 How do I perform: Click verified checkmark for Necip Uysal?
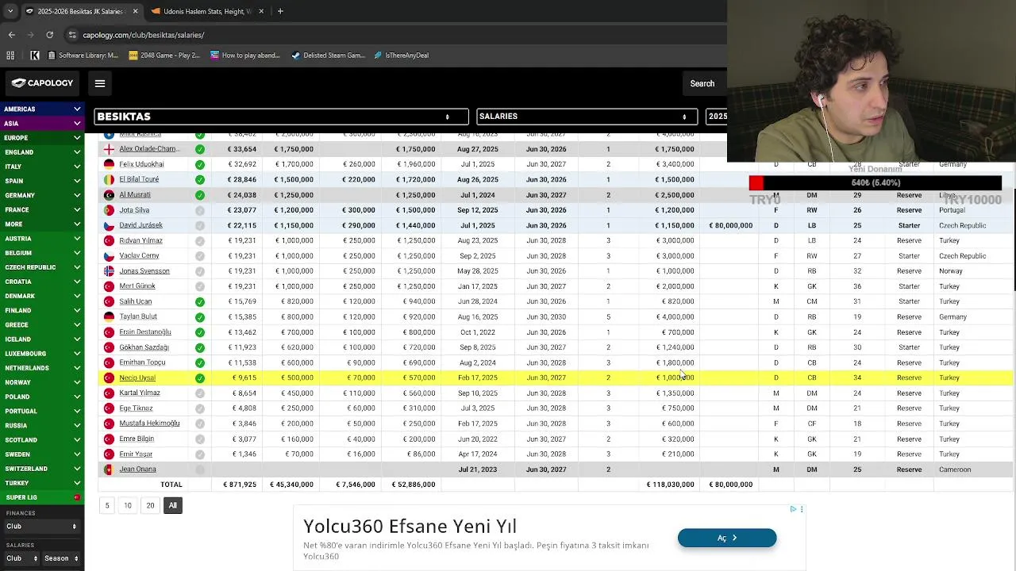[x=200, y=378]
